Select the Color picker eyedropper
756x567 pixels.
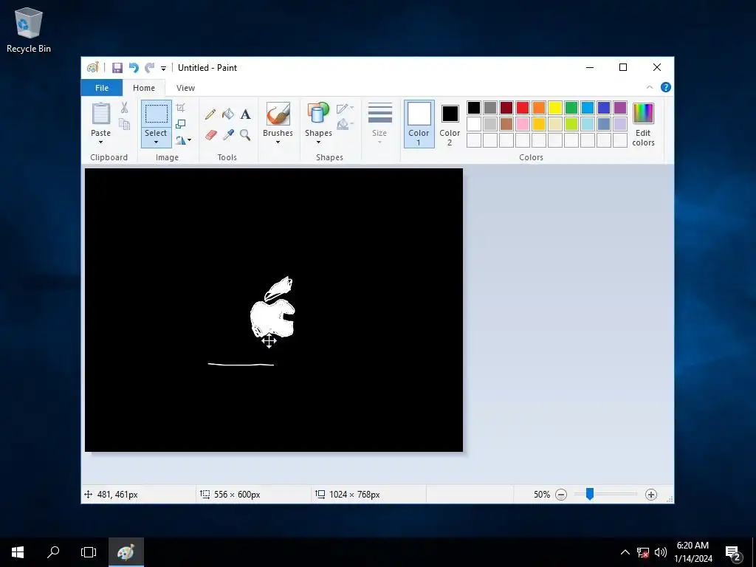[x=228, y=135]
